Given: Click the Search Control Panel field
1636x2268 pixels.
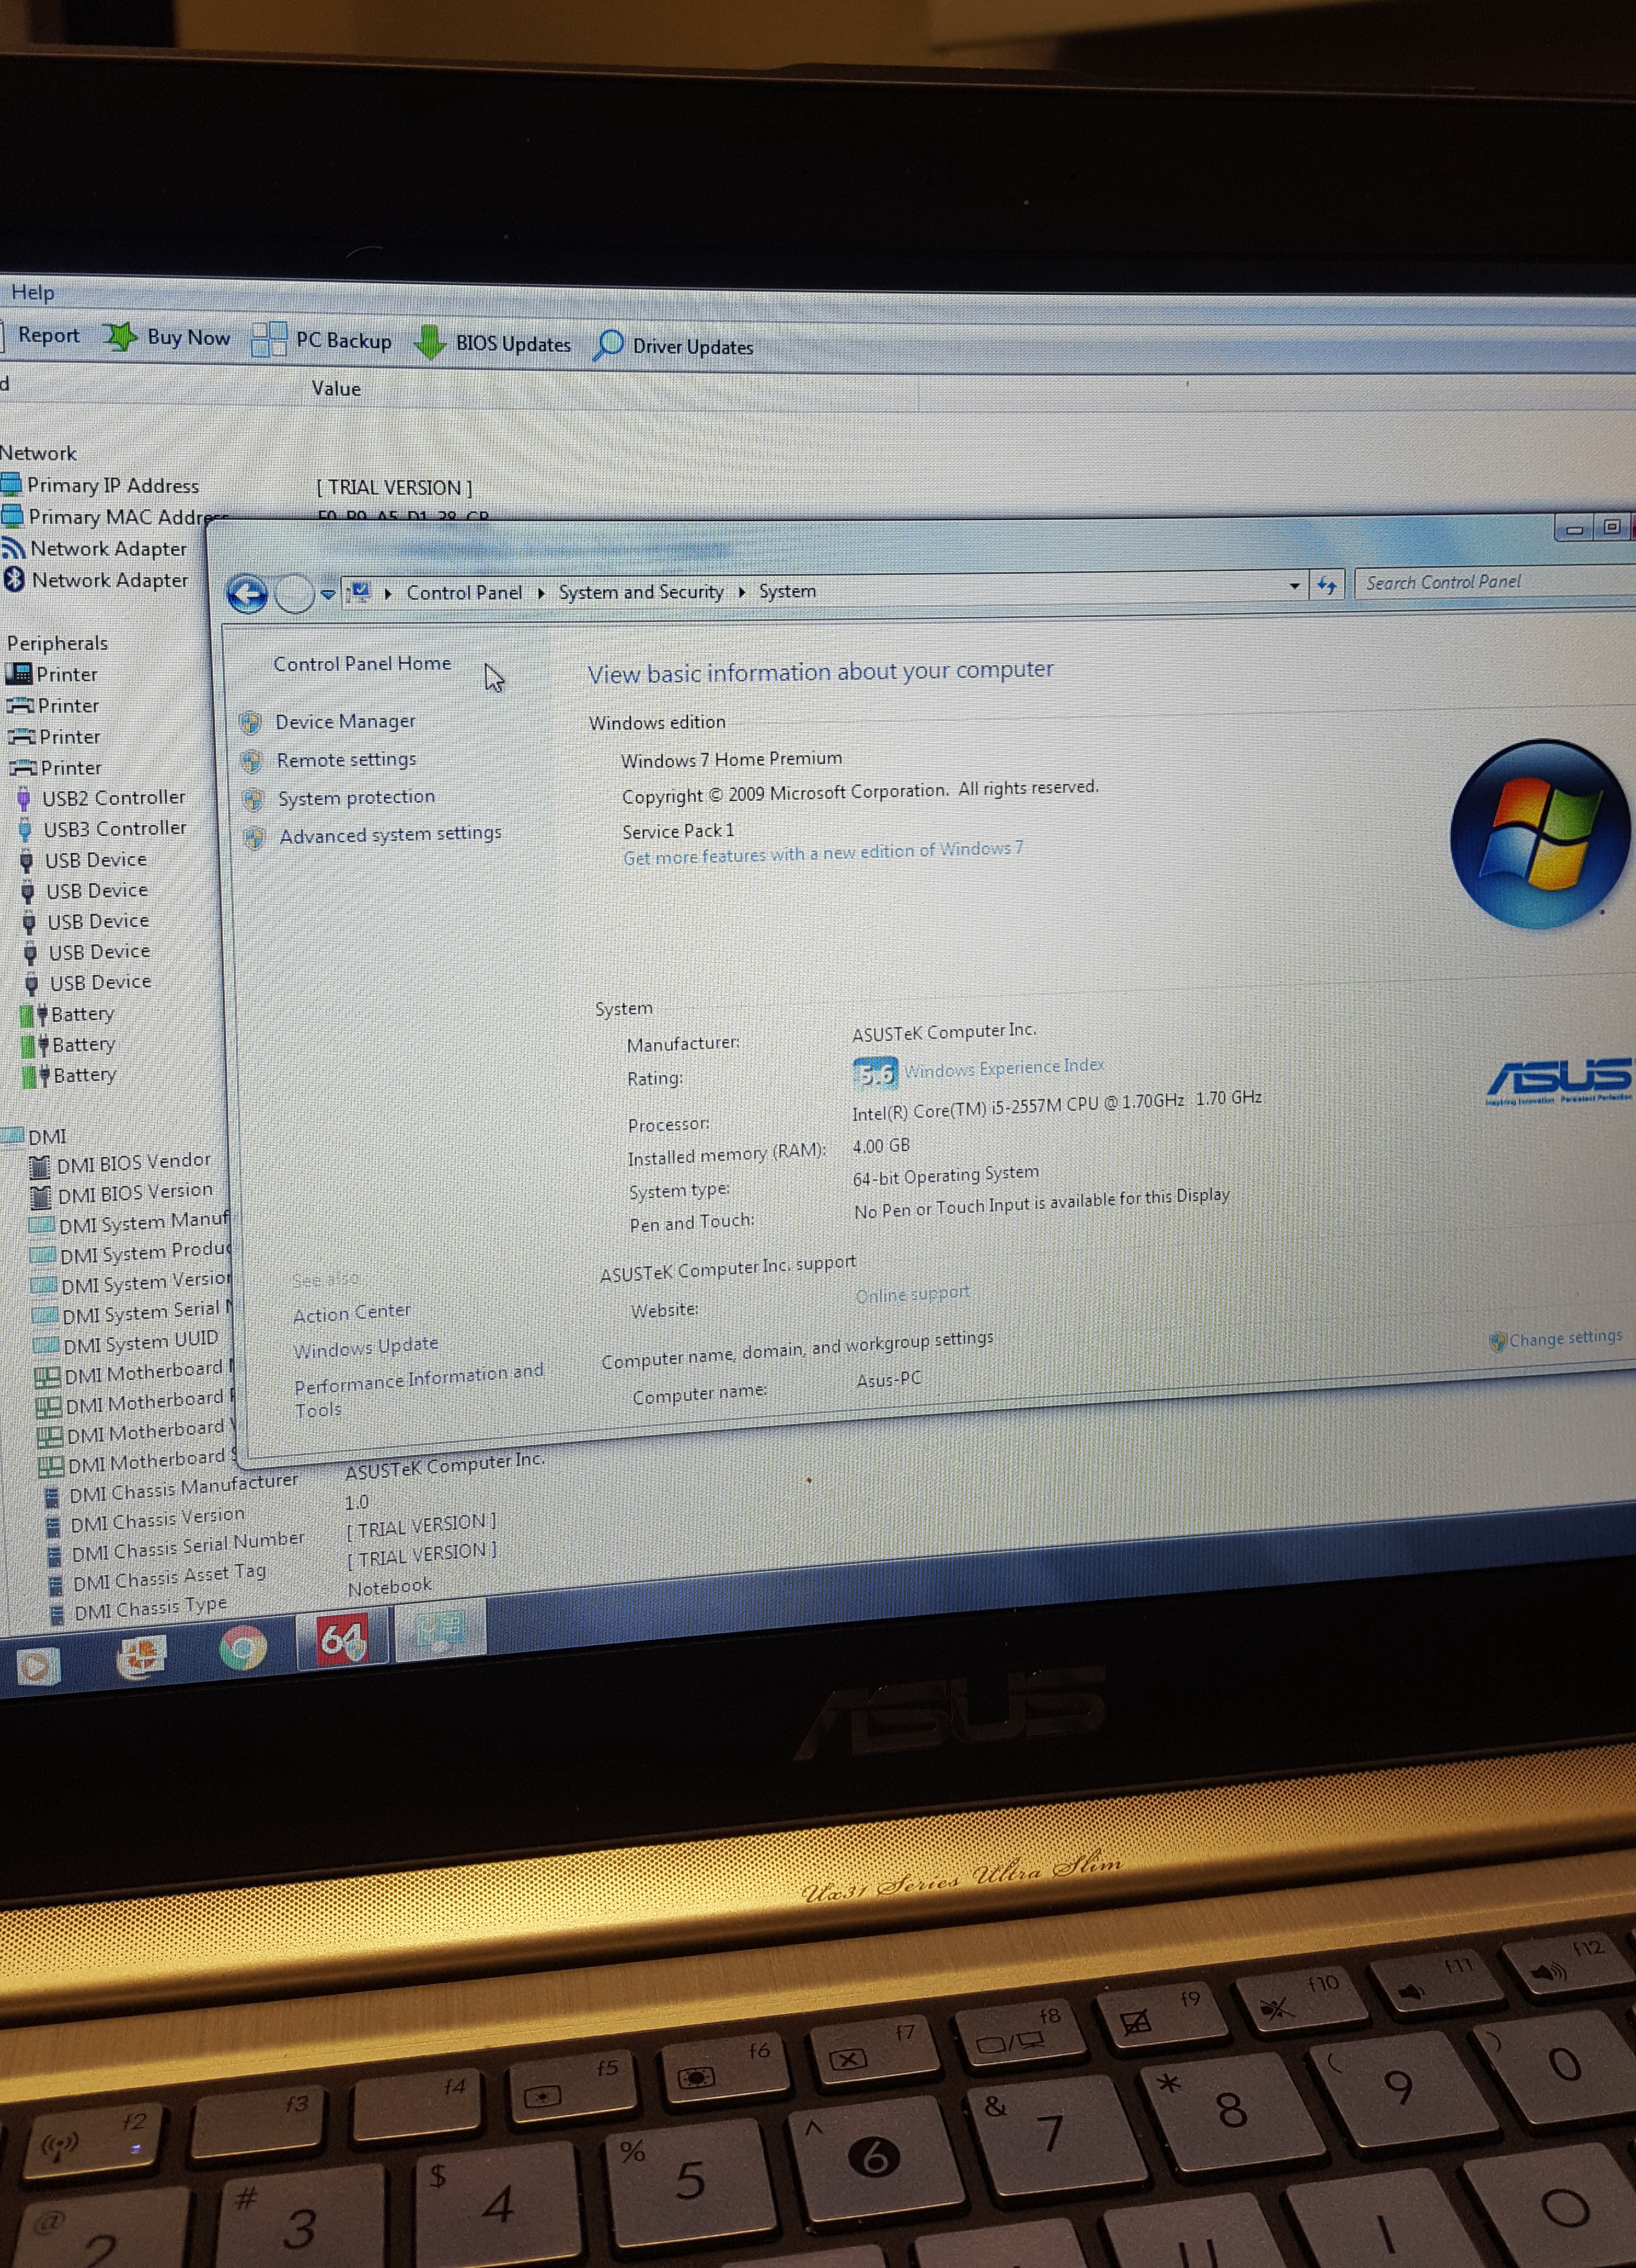Looking at the screenshot, I should pyautogui.click(x=1494, y=582).
